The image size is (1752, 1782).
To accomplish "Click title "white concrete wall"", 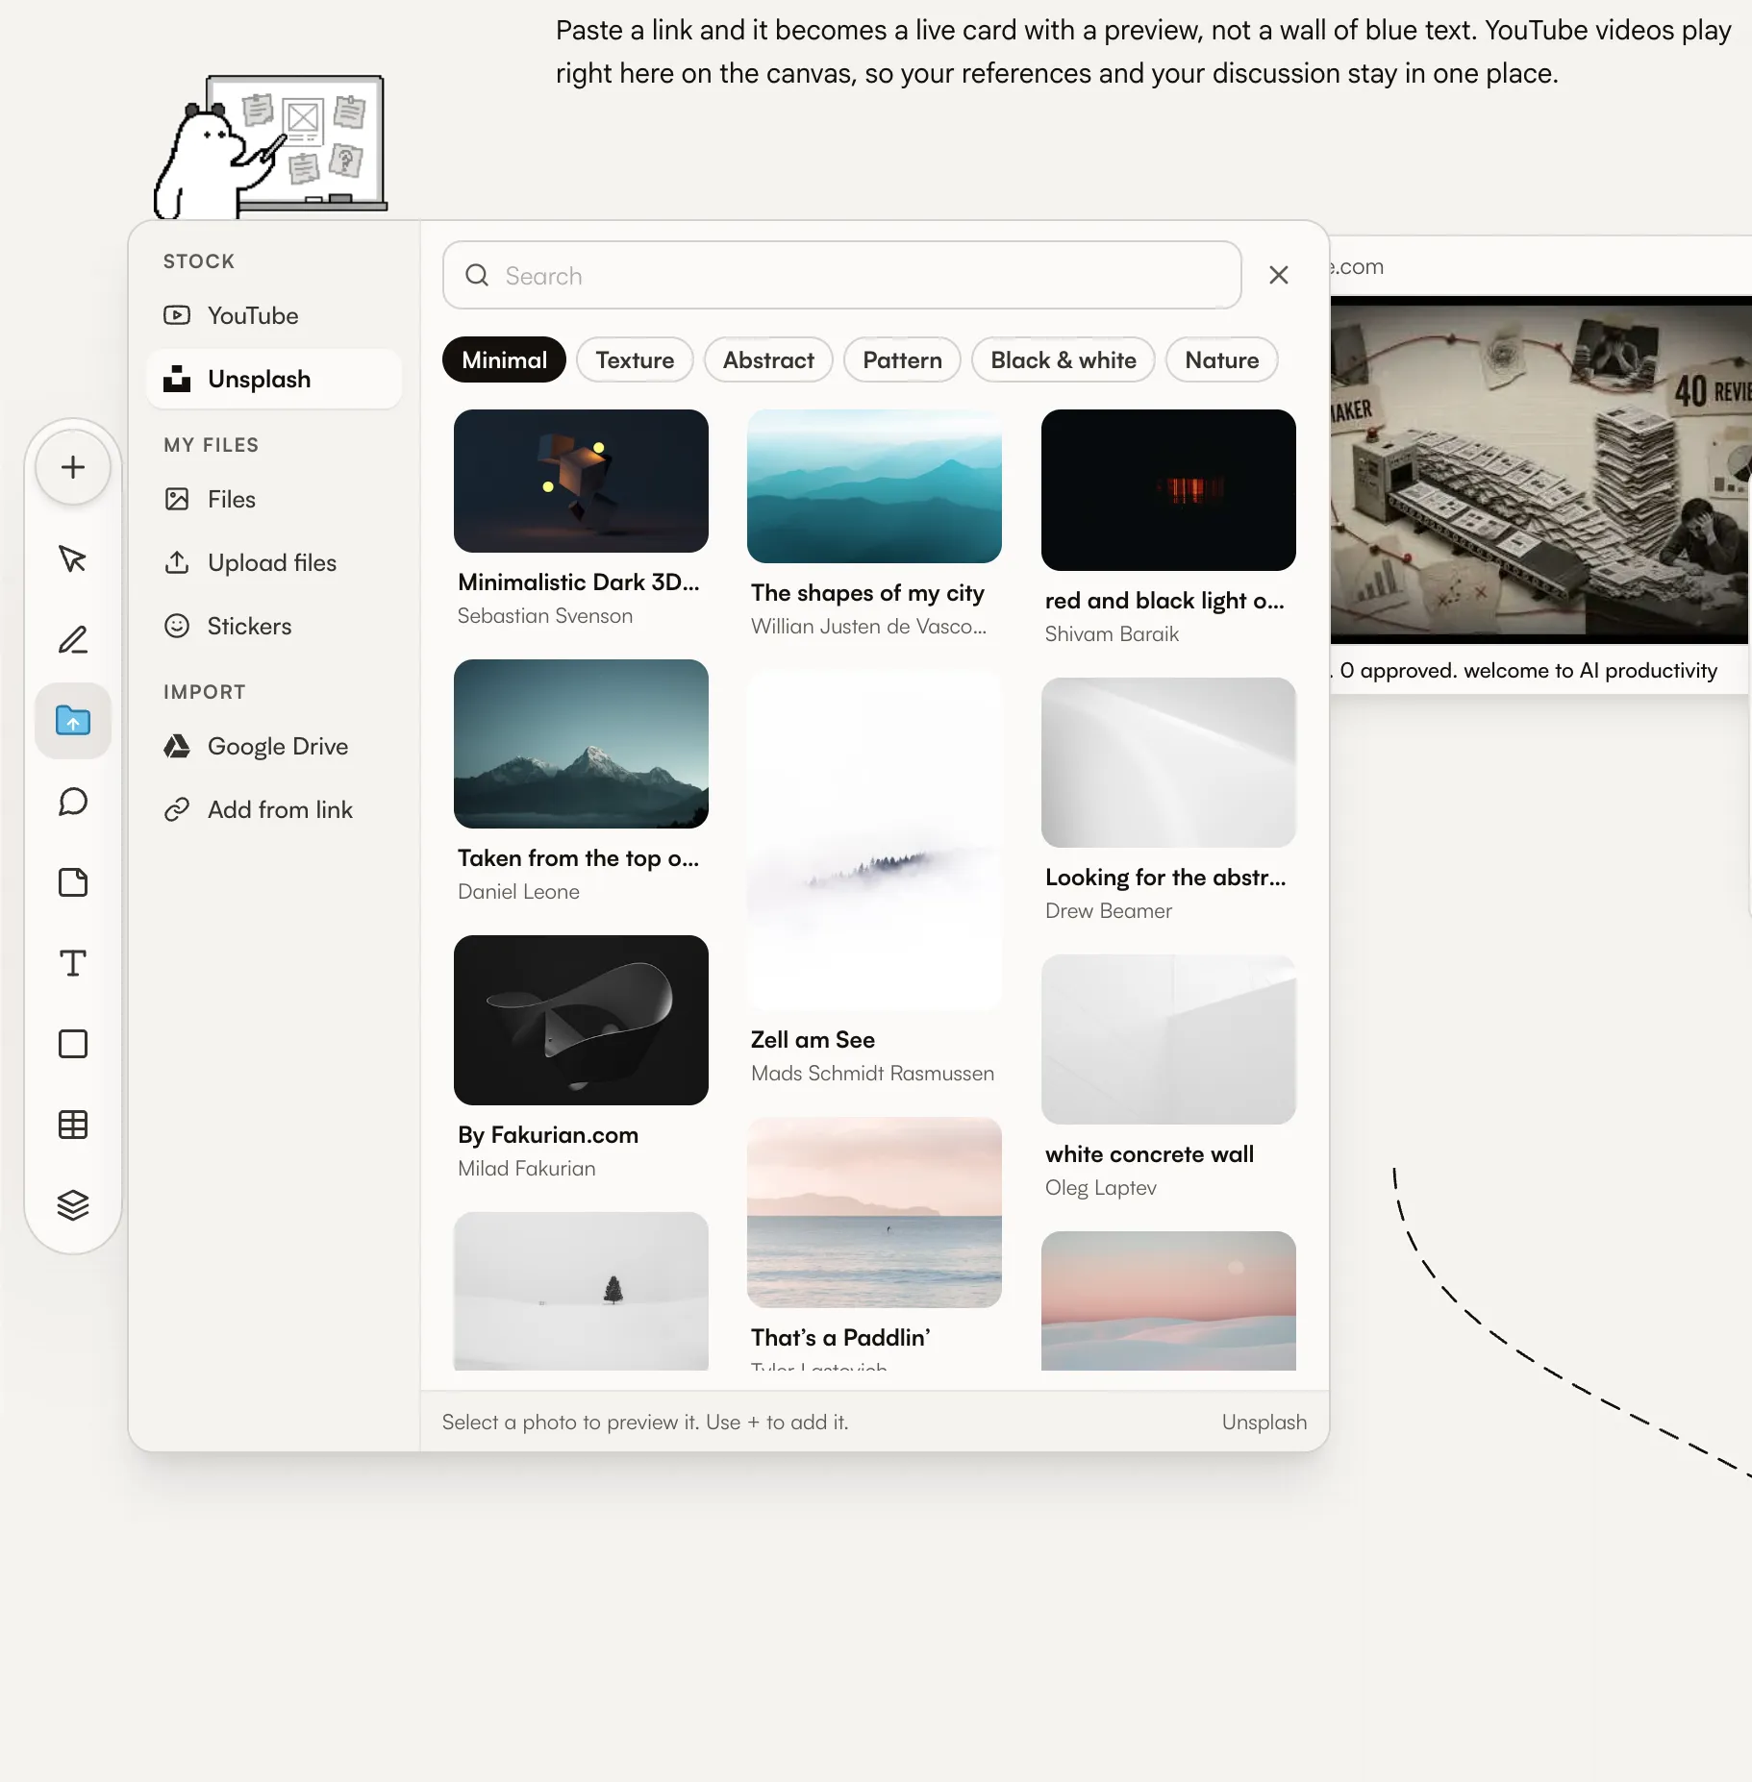I will (1149, 1153).
